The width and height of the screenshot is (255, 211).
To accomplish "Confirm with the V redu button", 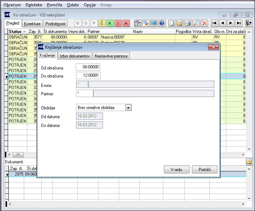I will (177, 170).
